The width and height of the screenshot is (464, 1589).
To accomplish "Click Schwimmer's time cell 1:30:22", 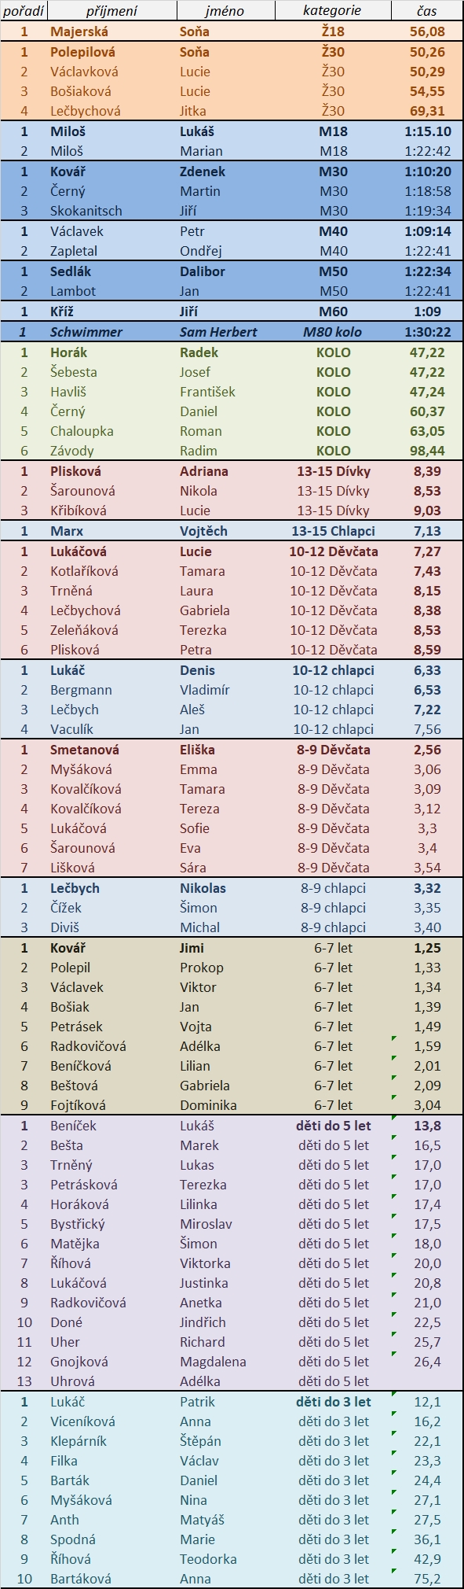I will 427,332.
